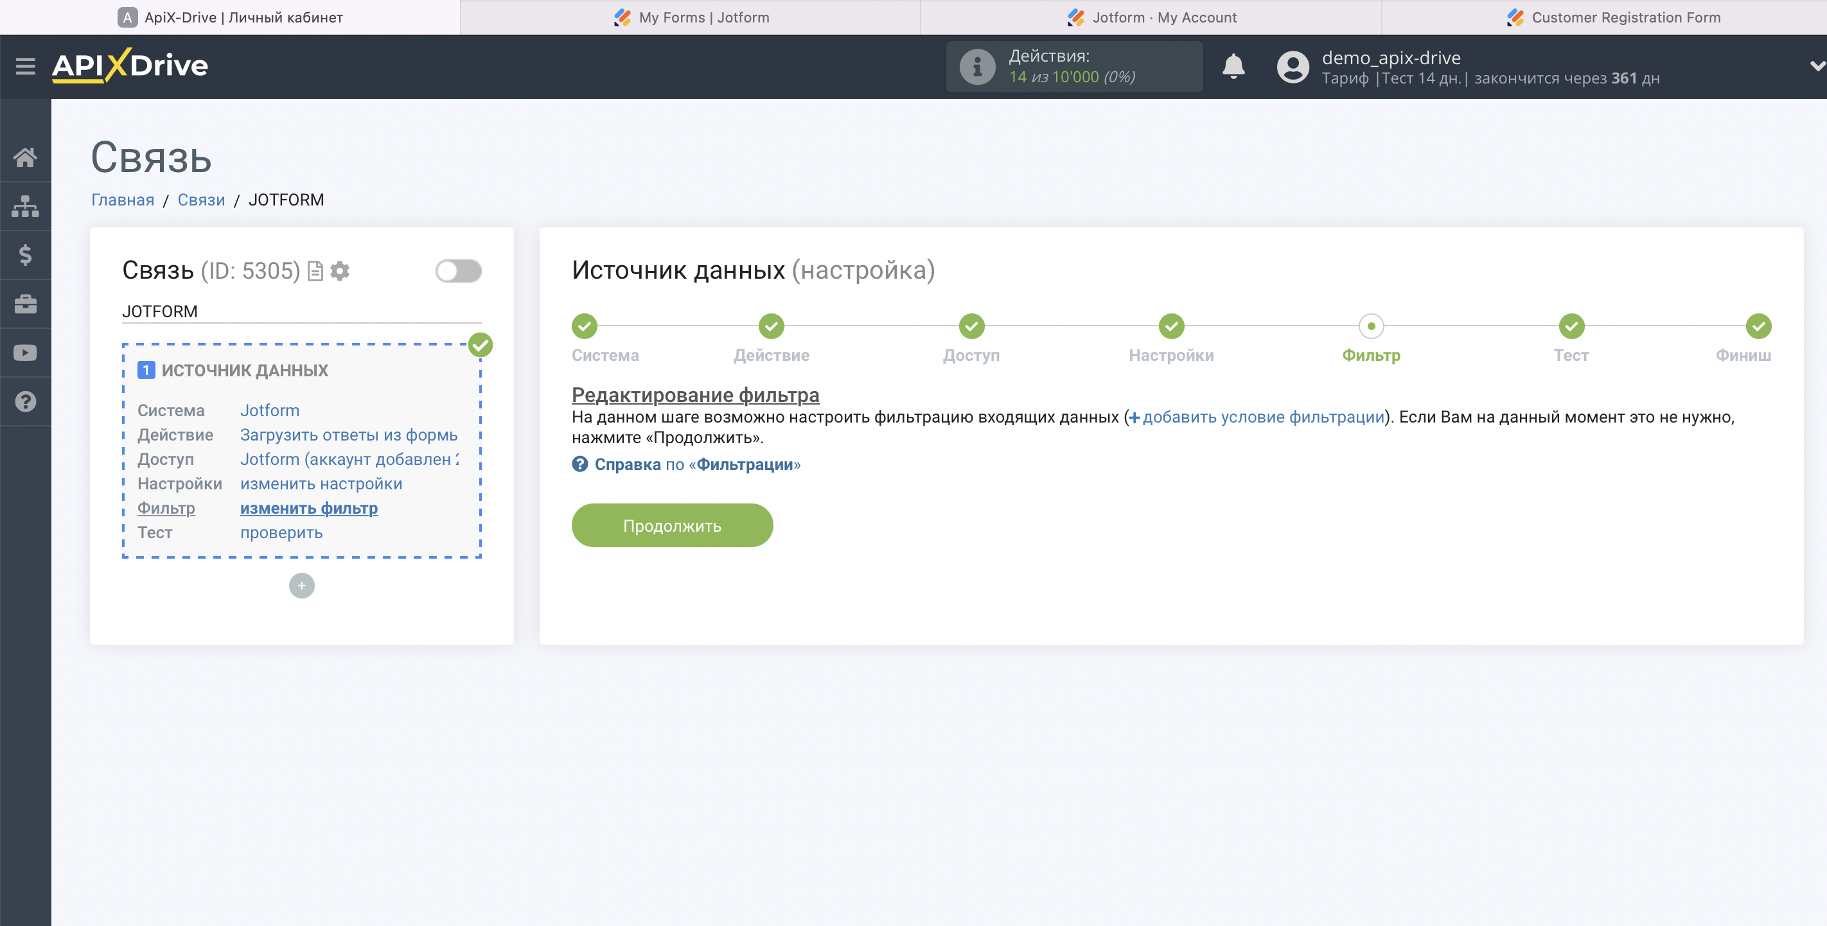
Task: Click добавить условие фильтрации link
Action: tap(1263, 417)
